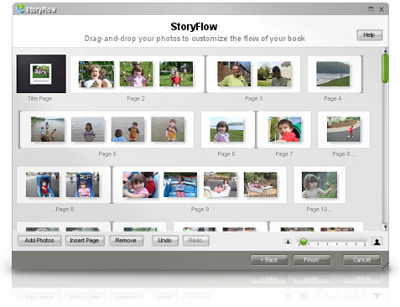
Task: Cancel the StoryFlow wizard
Action: point(361,260)
